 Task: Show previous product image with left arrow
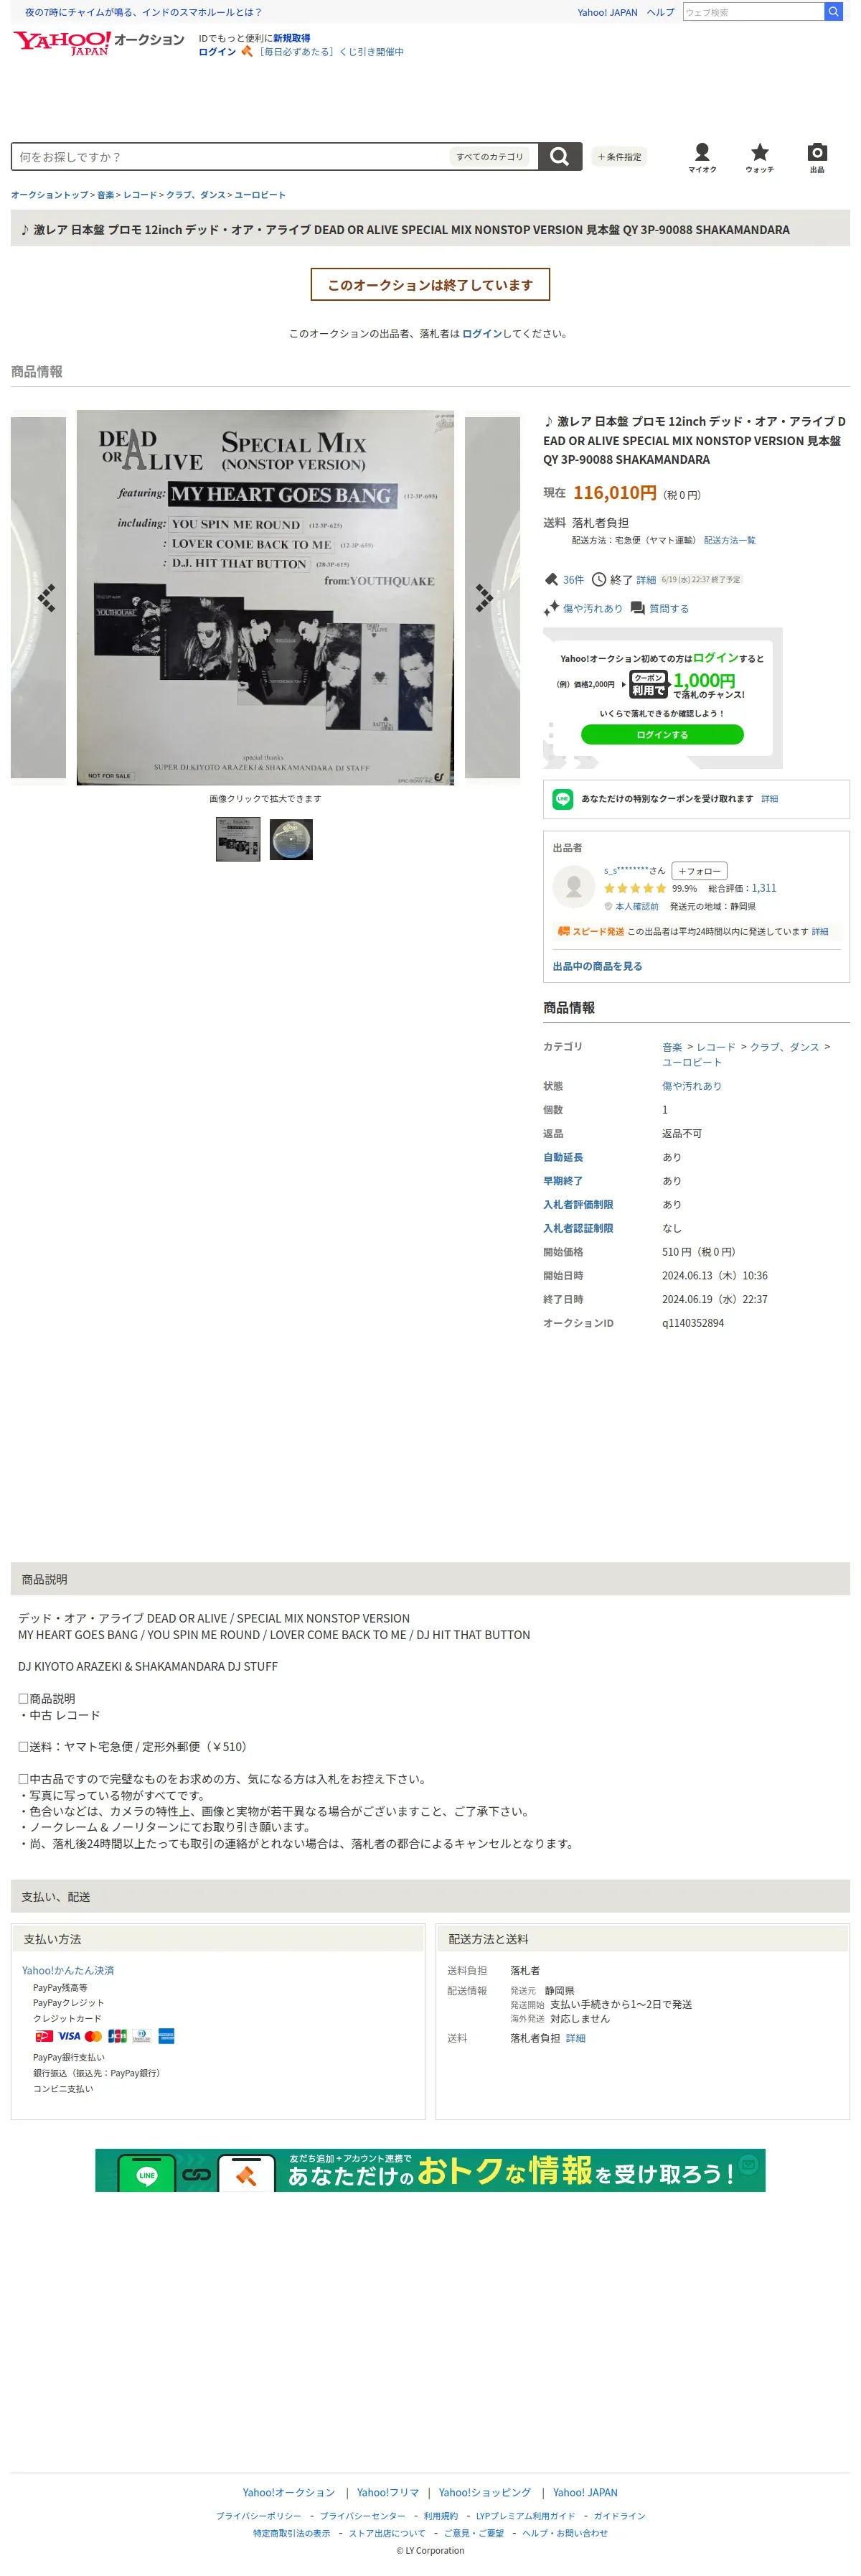[46, 597]
